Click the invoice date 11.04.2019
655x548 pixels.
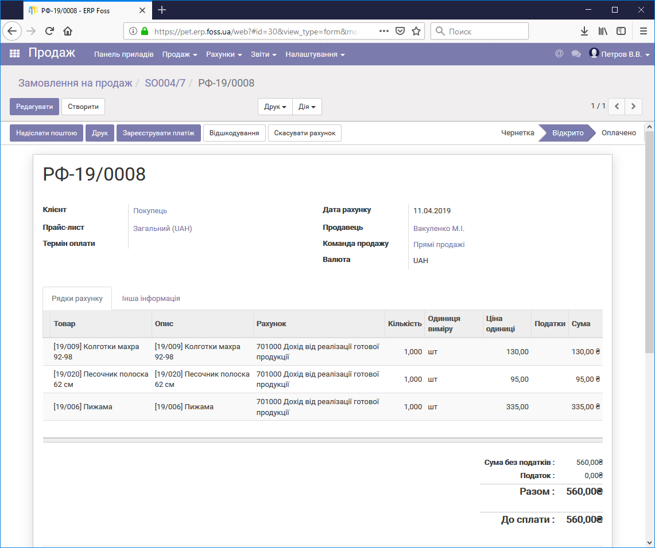click(x=432, y=210)
